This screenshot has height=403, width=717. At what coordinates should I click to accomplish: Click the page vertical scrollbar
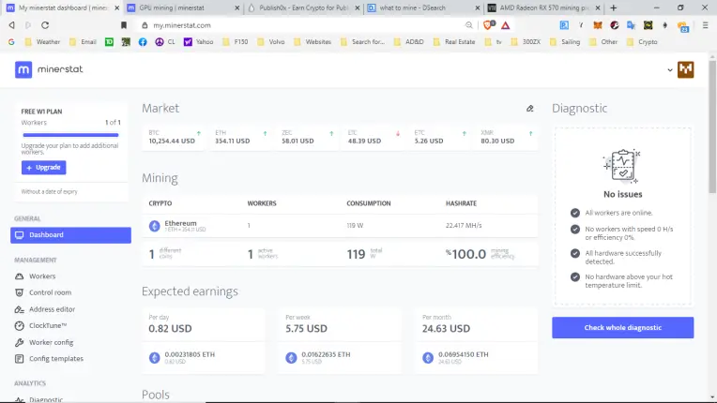[x=712, y=127]
